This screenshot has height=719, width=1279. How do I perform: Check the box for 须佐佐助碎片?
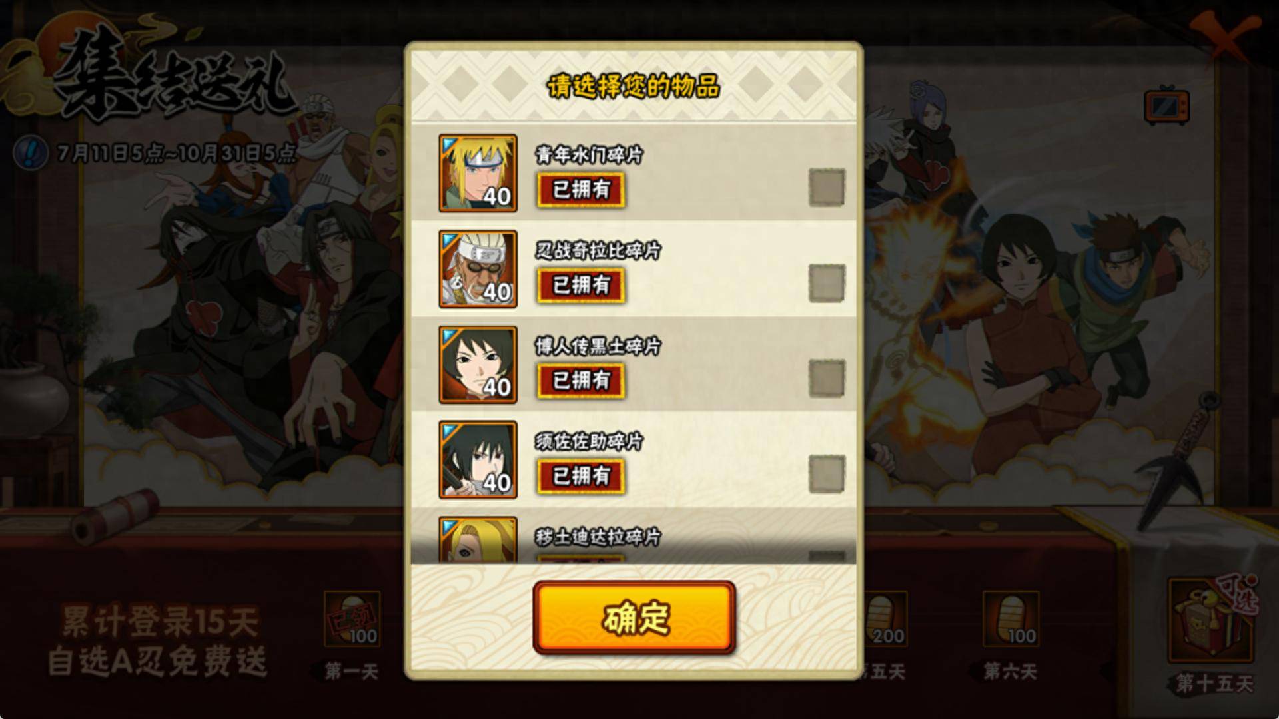point(827,474)
